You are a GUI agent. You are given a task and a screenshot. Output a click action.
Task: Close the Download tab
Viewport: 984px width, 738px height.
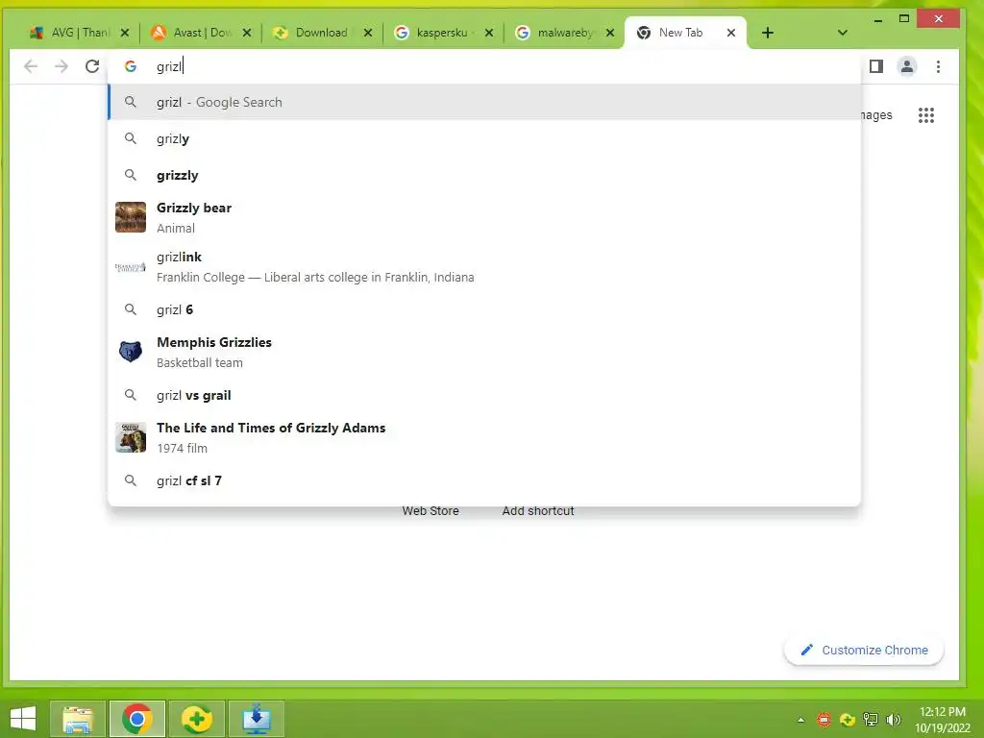pos(368,33)
